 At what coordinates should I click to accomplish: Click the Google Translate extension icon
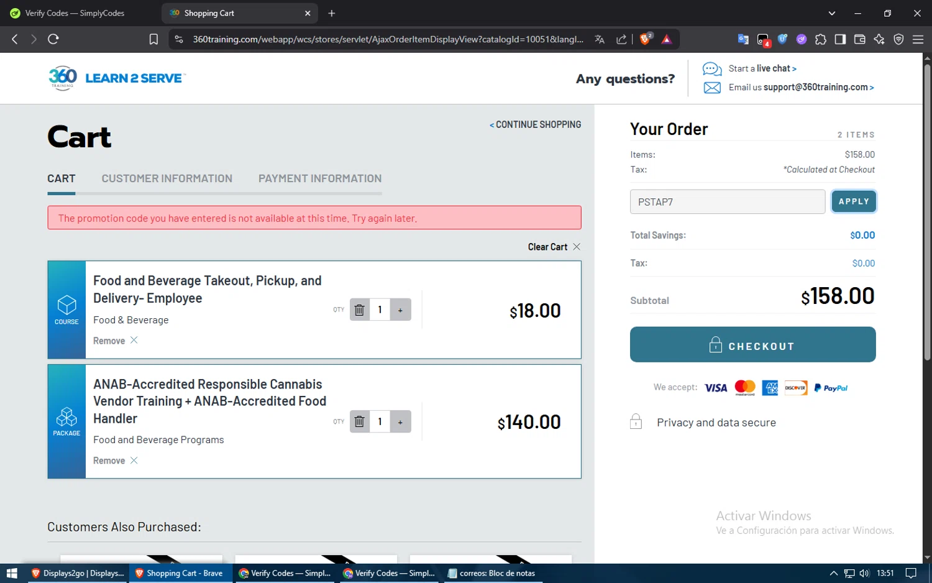tap(743, 39)
